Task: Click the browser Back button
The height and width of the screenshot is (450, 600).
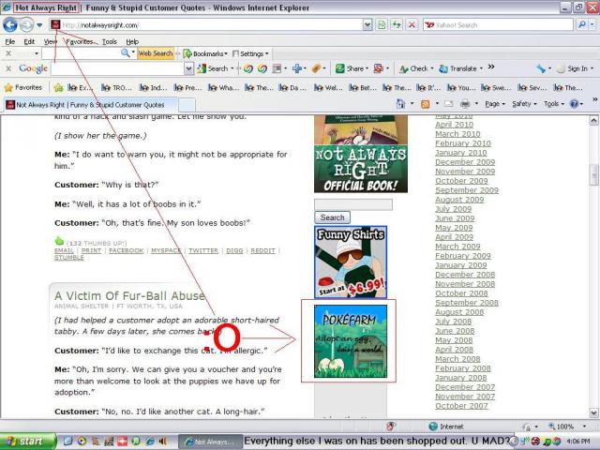Action: point(11,24)
